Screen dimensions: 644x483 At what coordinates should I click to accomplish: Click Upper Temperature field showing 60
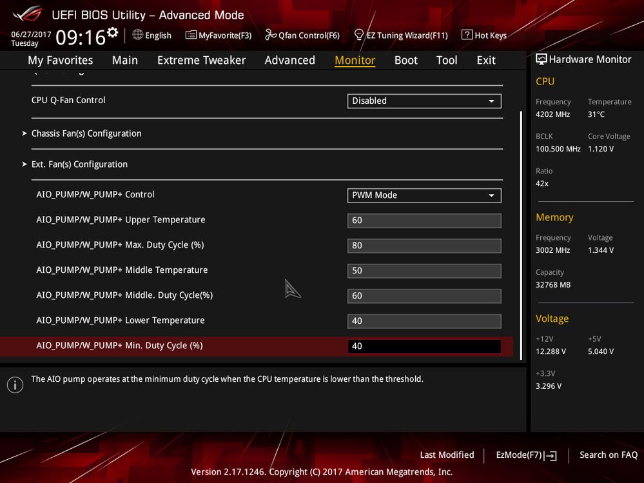(x=424, y=221)
